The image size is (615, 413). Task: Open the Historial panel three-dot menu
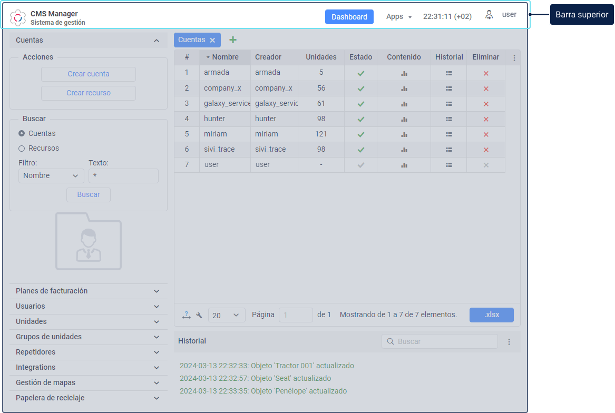509,341
